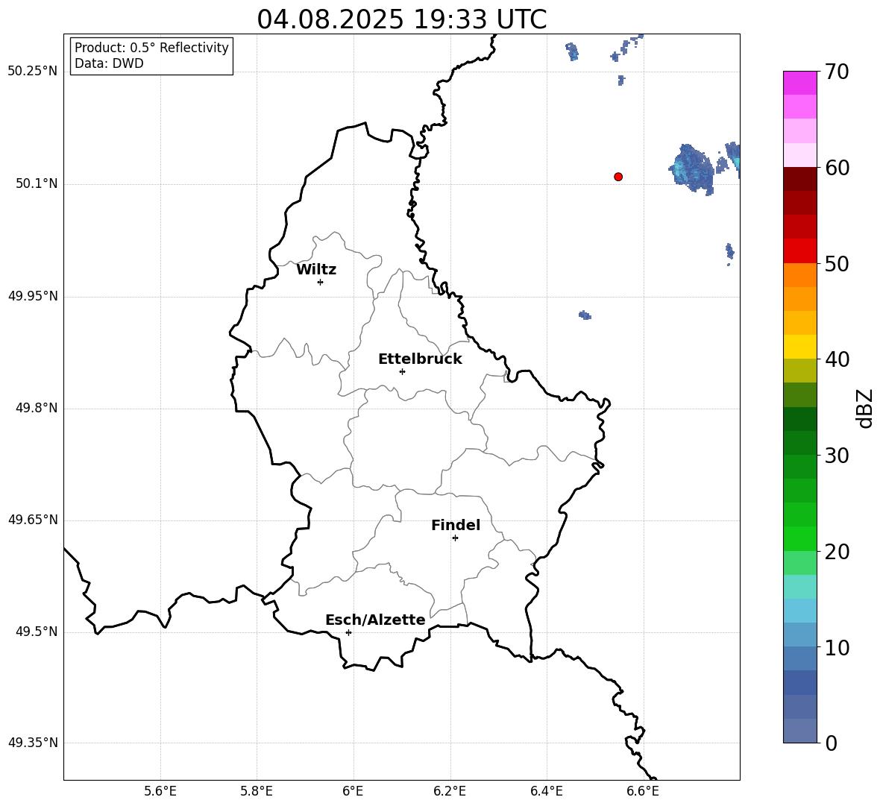The image size is (883, 806).
Task: Click the 49.95°N latitude label
Action: point(33,295)
